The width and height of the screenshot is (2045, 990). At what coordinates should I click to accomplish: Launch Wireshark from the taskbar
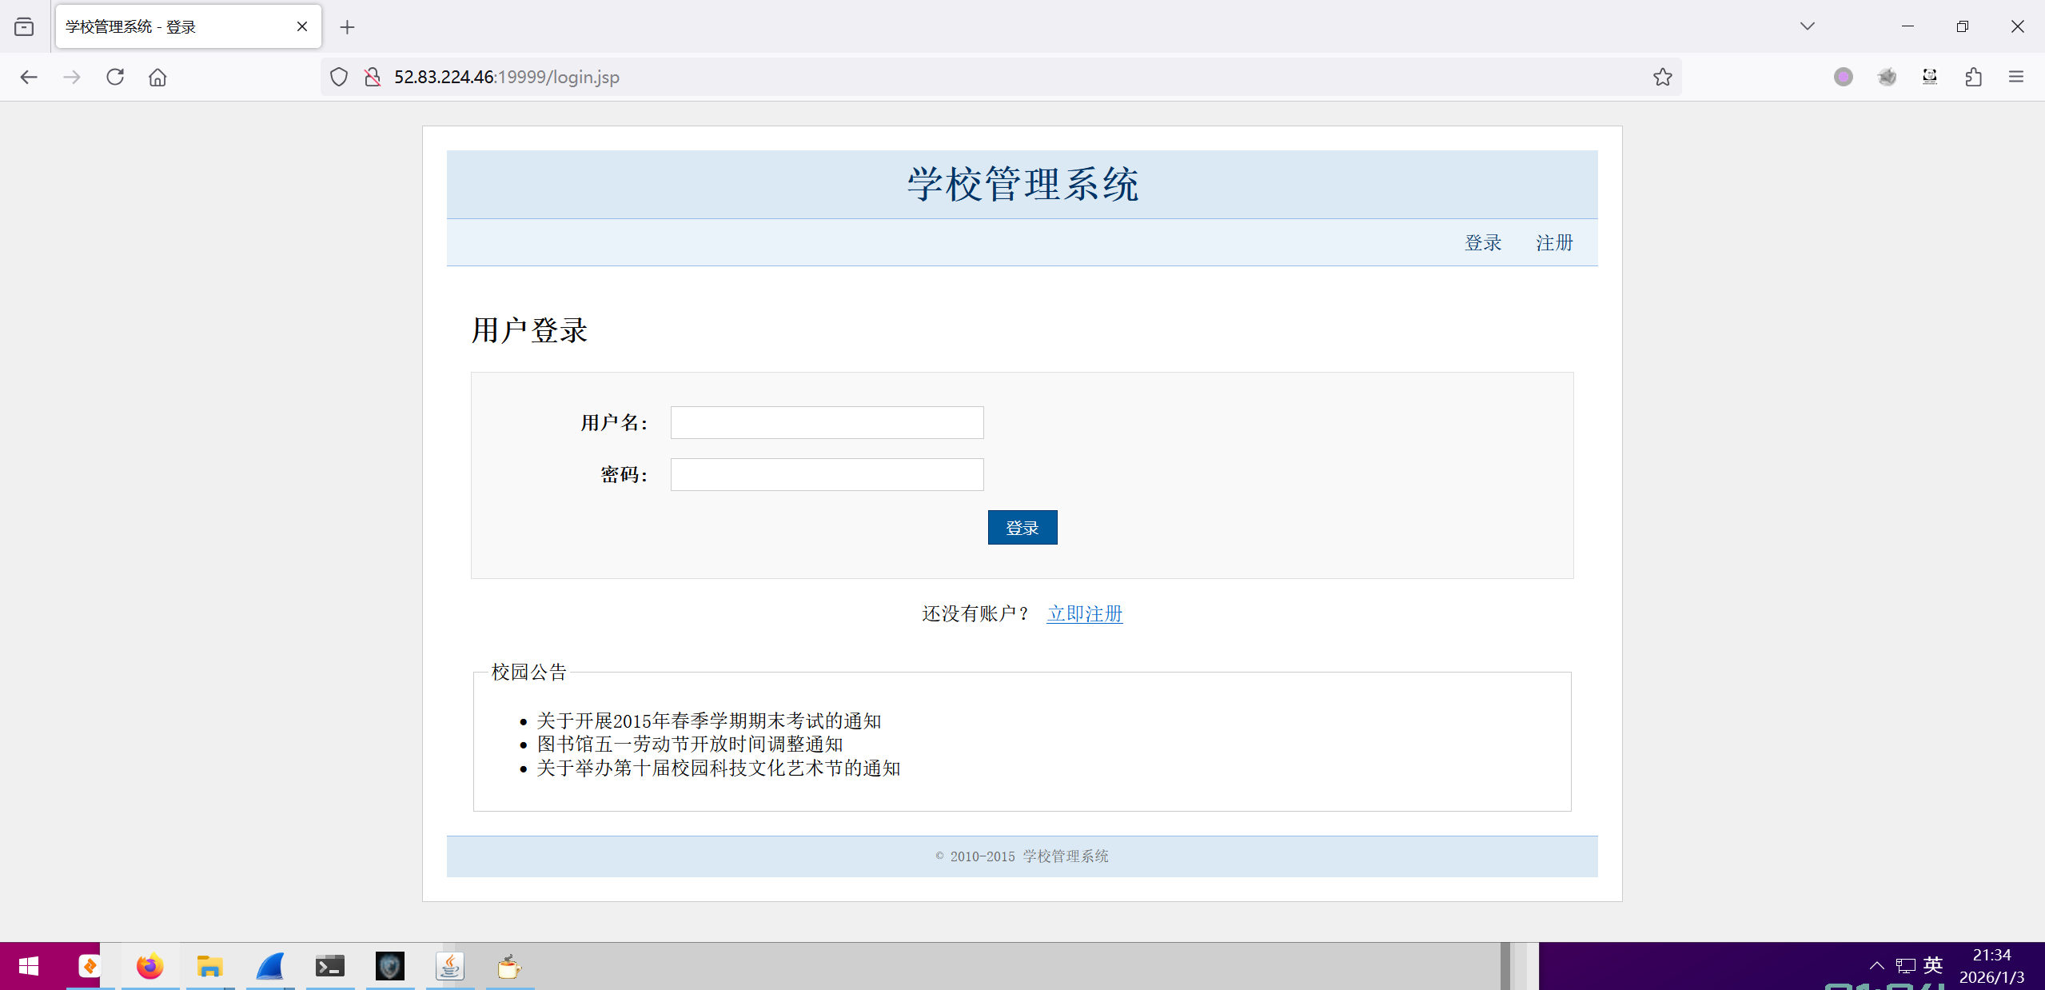point(270,966)
